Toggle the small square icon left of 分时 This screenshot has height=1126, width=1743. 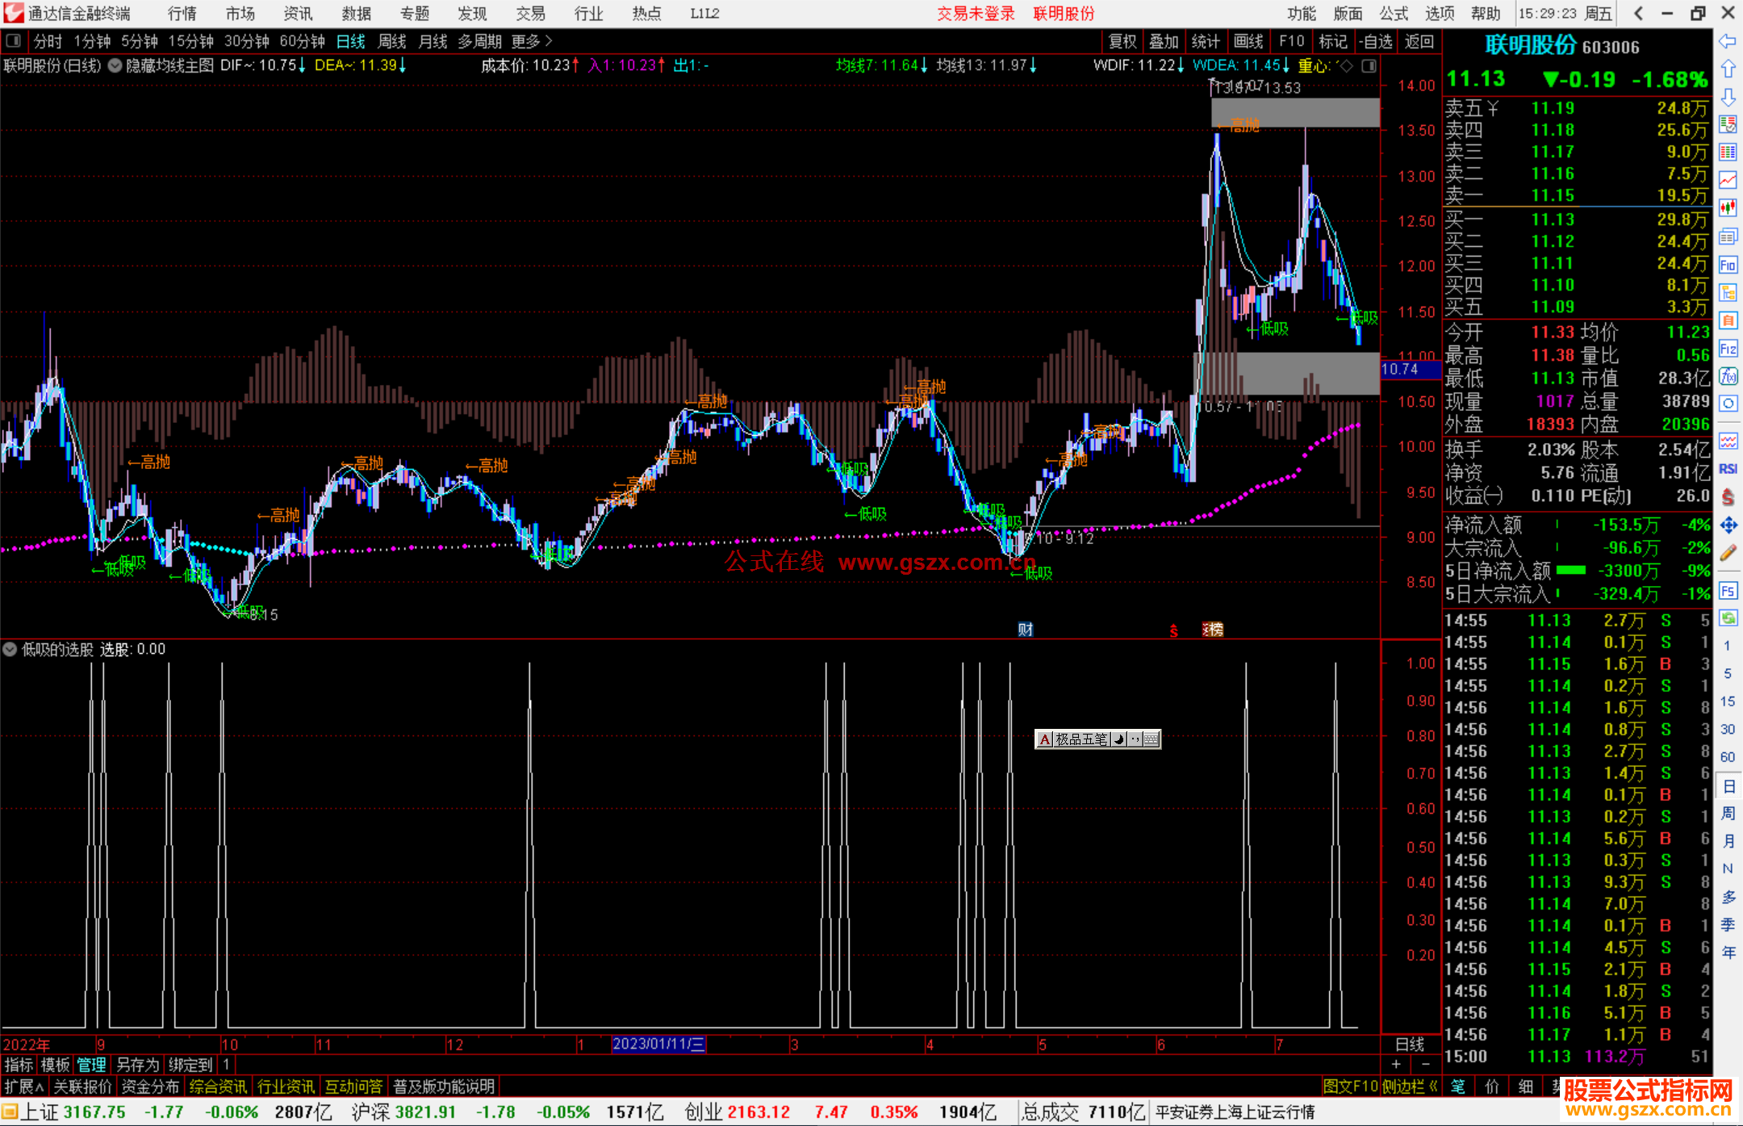(x=13, y=40)
